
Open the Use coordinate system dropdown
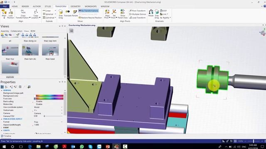pyautogui.click(x=62, y=107)
